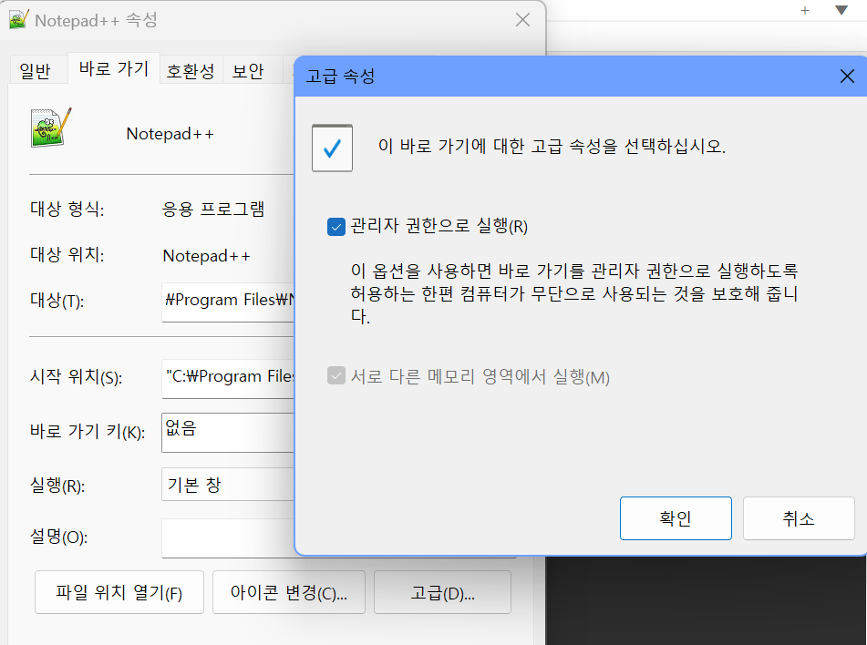867x645 pixels.
Task: Click the disabled 서로 다른 메모리 영역에서 실행(M) checkbox
Action: click(336, 376)
